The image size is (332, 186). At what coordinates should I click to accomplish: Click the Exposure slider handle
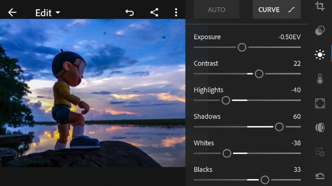pos(242,47)
